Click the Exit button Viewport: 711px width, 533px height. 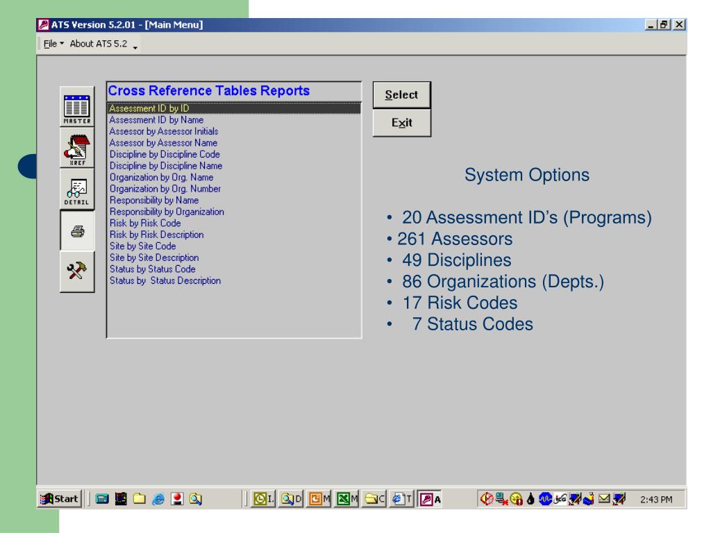[402, 123]
